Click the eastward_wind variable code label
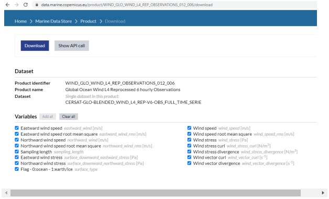The width and height of the screenshot is (329, 199). click(x=78, y=128)
